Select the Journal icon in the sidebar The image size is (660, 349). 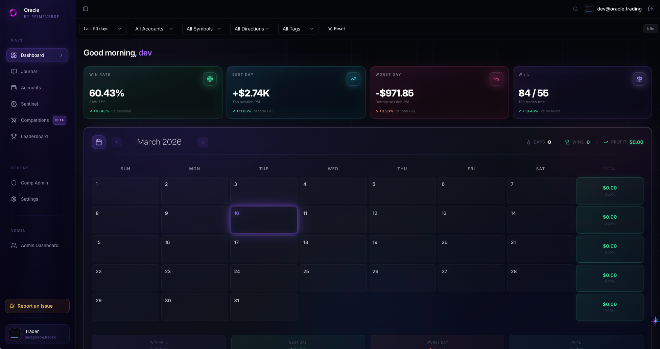pyautogui.click(x=14, y=71)
